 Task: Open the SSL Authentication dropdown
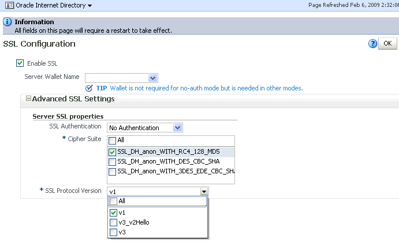coord(177,128)
